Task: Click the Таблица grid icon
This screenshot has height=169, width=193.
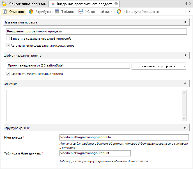Action: tap(57, 12)
